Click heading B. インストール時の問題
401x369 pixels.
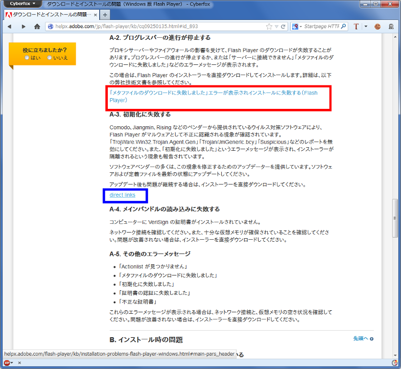coord(146,340)
